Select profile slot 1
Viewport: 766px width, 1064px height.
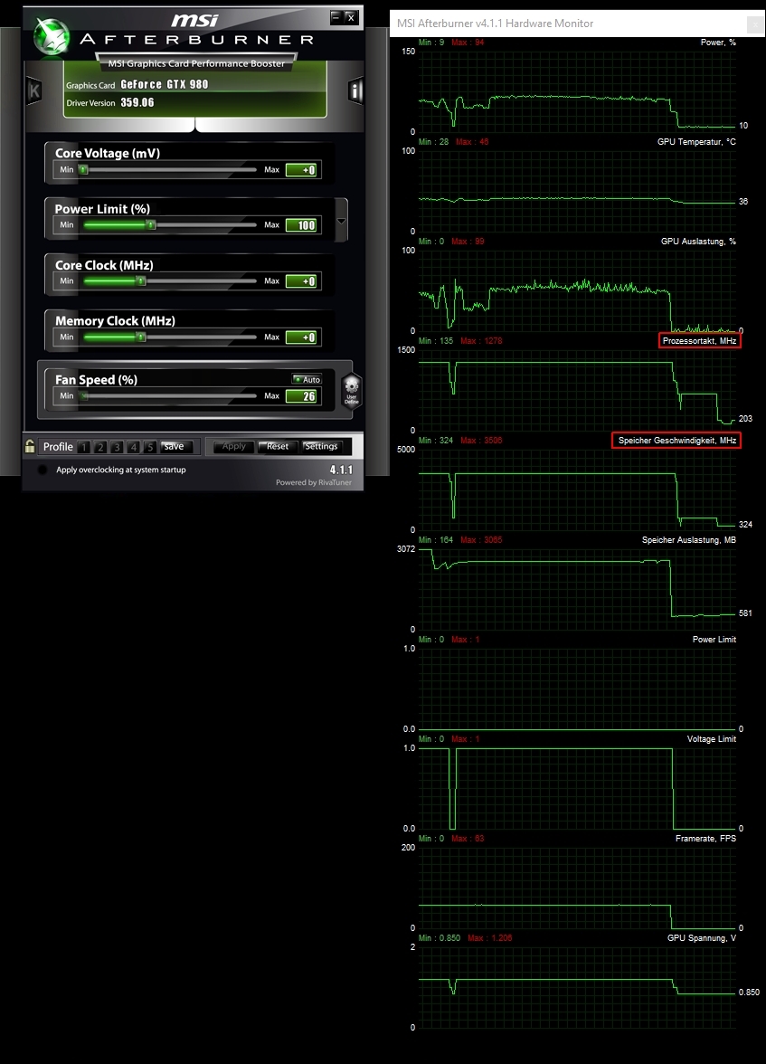83,447
